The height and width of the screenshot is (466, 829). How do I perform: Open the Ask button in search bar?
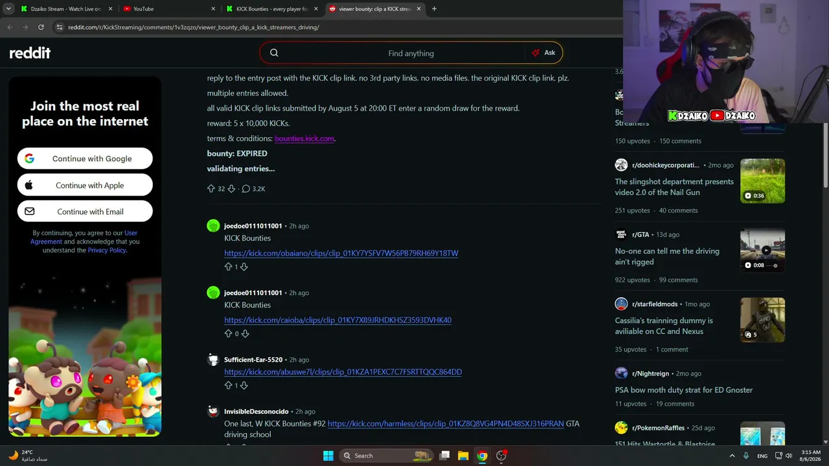click(543, 53)
